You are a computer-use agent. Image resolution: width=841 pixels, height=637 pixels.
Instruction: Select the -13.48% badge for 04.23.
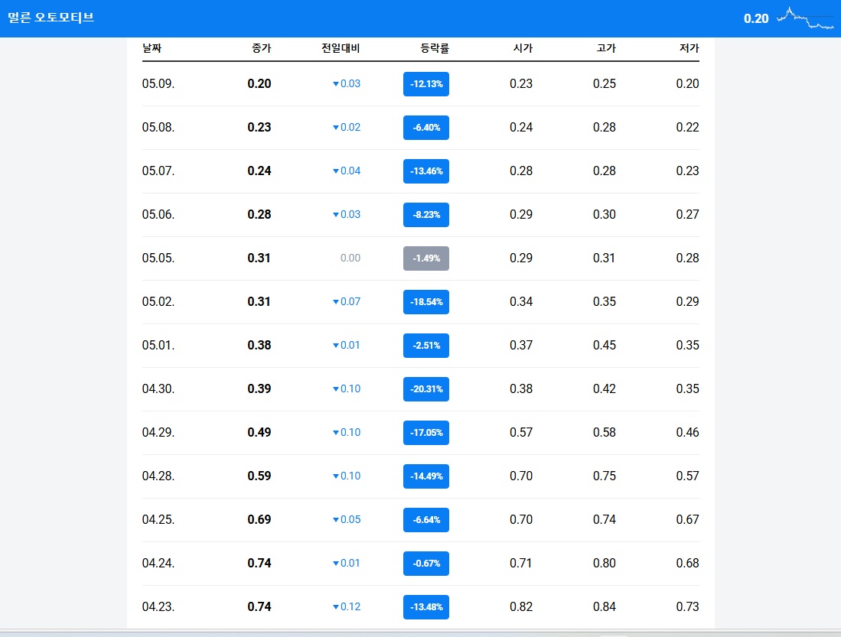click(426, 607)
